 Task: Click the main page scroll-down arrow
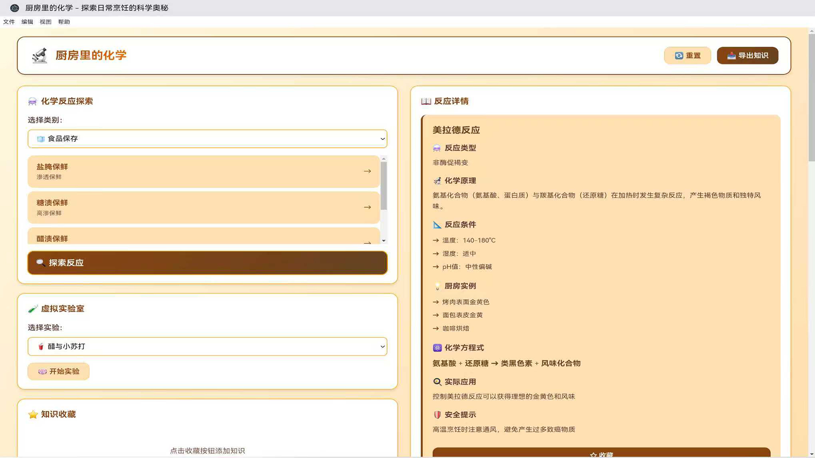[x=812, y=455]
